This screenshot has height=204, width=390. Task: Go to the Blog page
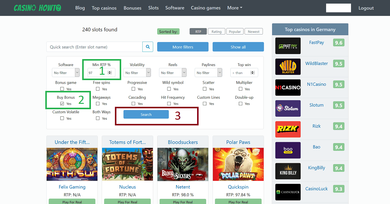point(80,8)
